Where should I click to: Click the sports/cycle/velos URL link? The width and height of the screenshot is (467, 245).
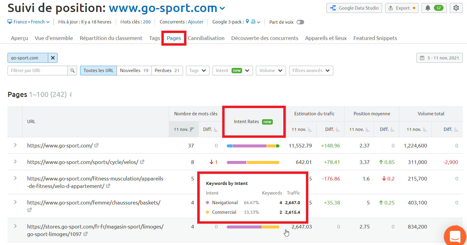pyautogui.click(x=83, y=162)
